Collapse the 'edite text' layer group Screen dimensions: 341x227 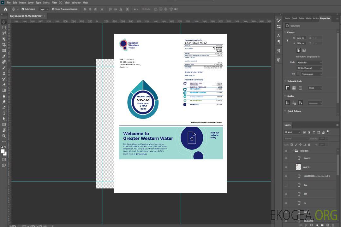(293, 151)
